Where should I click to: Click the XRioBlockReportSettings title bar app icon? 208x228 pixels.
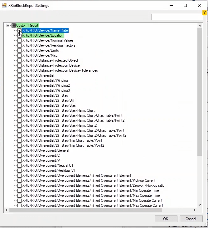click(x=4, y=6)
